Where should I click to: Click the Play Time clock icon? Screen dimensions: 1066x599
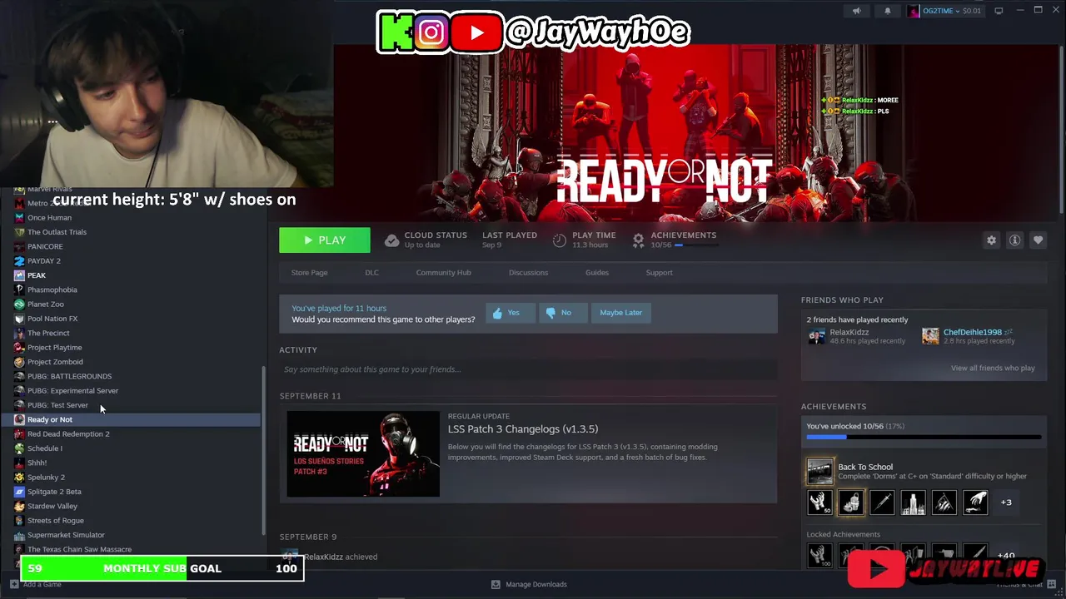pyautogui.click(x=560, y=240)
